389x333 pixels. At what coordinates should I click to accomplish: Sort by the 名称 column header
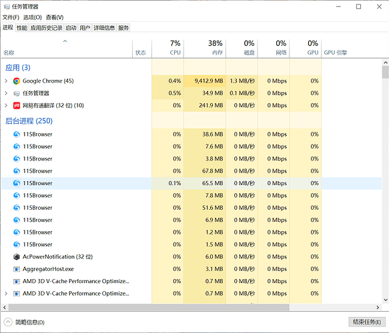pos(67,49)
